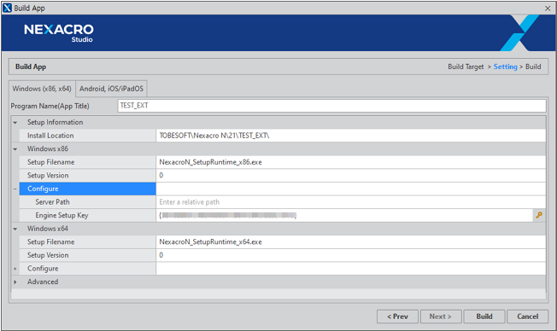The height and width of the screenshot is (331, 557).
Task: Click the Nexacro X icon in title bar
Action: click(x=7, y=8)
